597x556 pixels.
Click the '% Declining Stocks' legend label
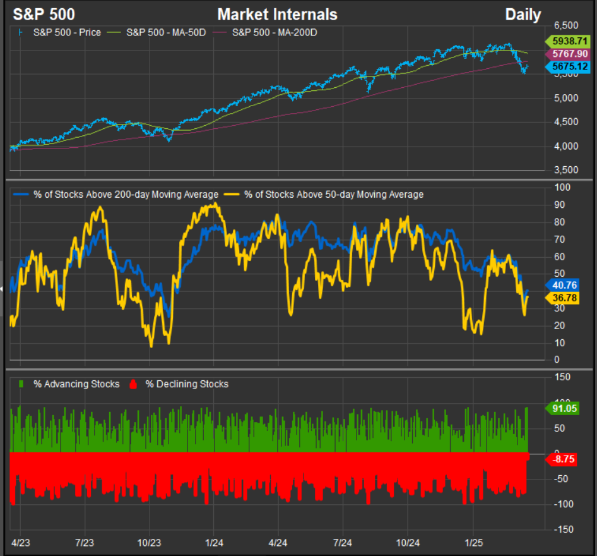coord(187,384)
